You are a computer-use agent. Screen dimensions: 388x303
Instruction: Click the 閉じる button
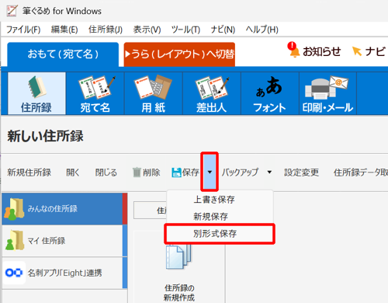coord(106,172)
